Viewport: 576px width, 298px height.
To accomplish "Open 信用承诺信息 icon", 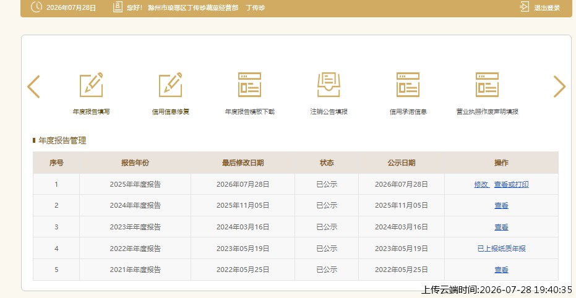I will 408,85.
